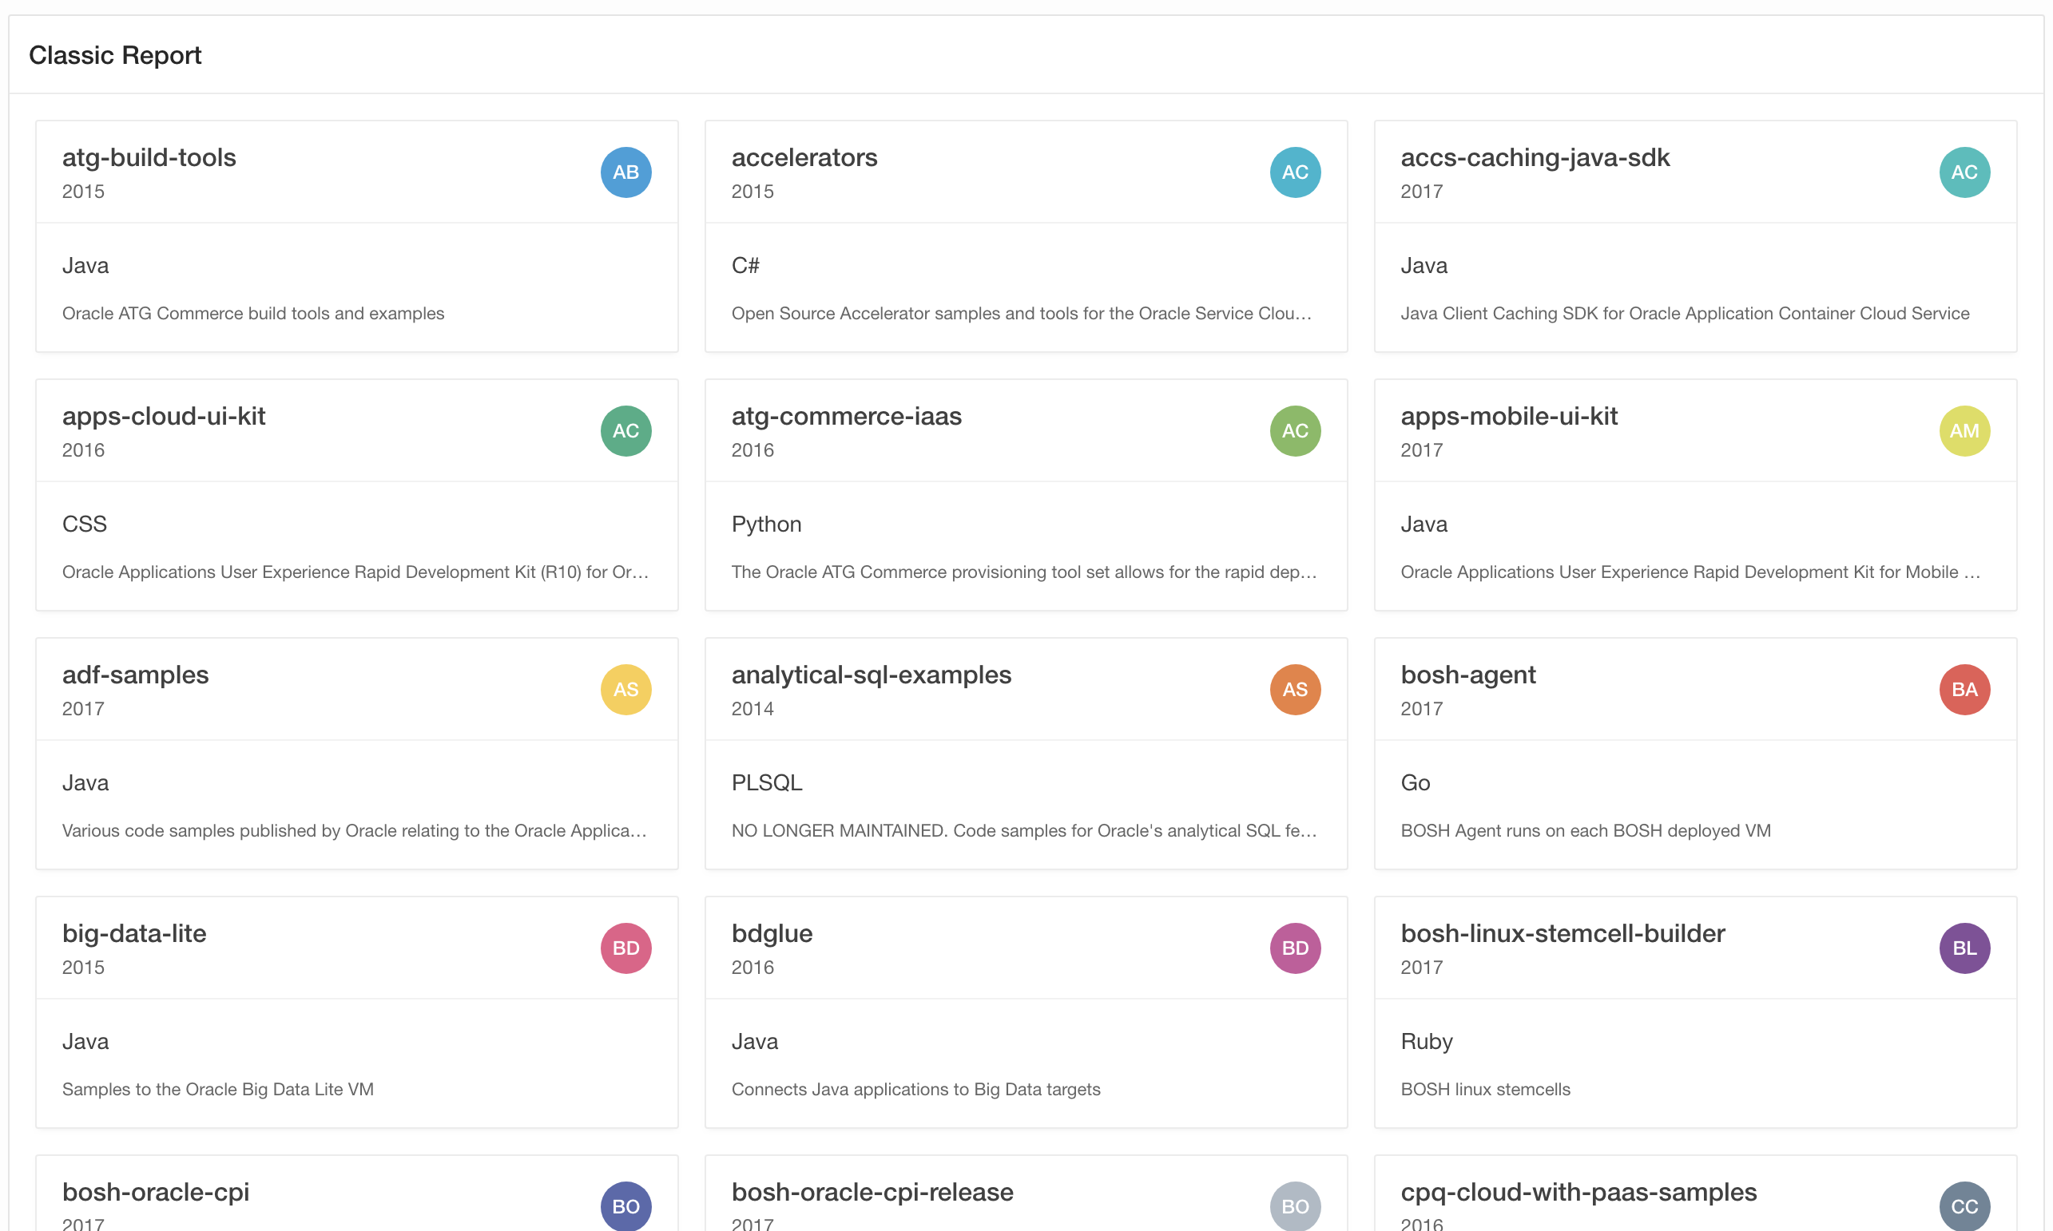Click the AC badge on accelerators card

tap(1295, 172)
